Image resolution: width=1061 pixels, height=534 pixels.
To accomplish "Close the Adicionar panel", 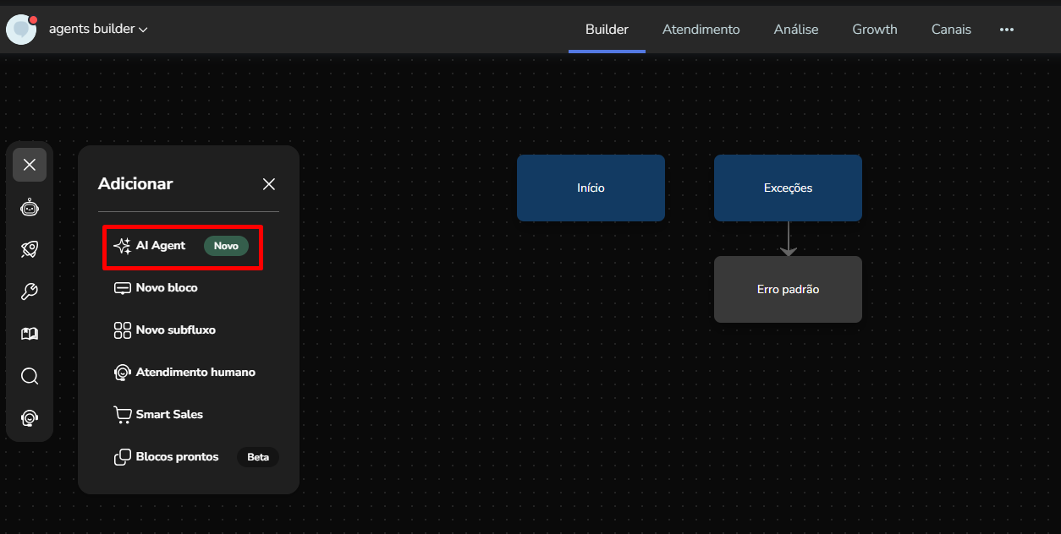I will coord(269,184).
